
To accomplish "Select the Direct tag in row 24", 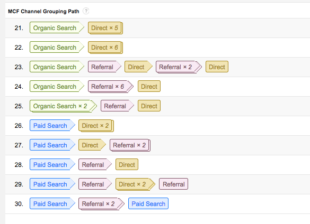I will point(149,86).
